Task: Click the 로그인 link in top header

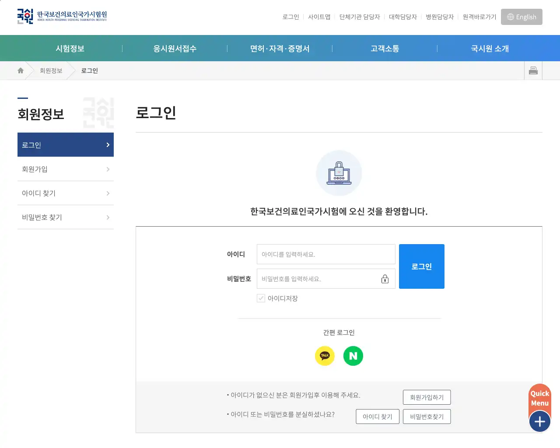Action: pos(290,17)
